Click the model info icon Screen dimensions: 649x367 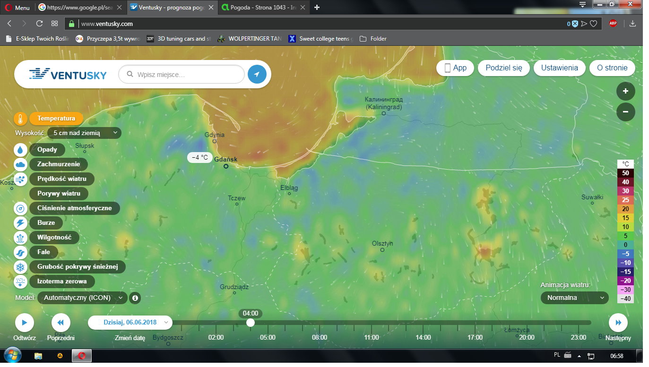135,298
